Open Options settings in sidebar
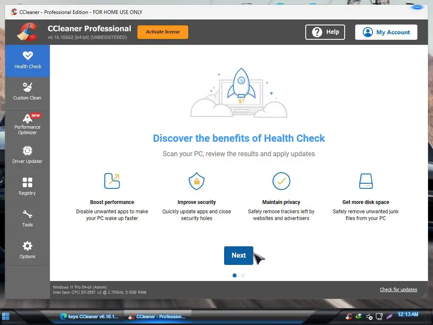The width and height of the screenshot is (433, 325). pyautogui.click(x=27, y=251)
